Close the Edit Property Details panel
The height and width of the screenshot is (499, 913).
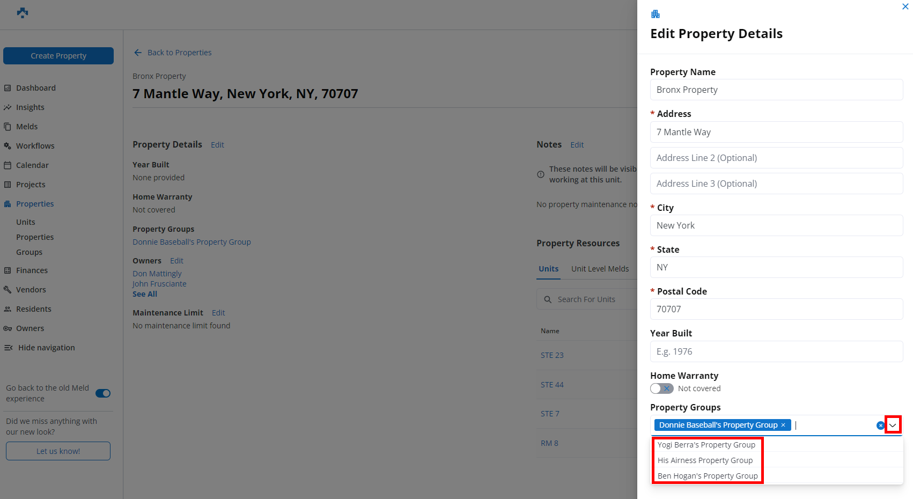point(905,7)
